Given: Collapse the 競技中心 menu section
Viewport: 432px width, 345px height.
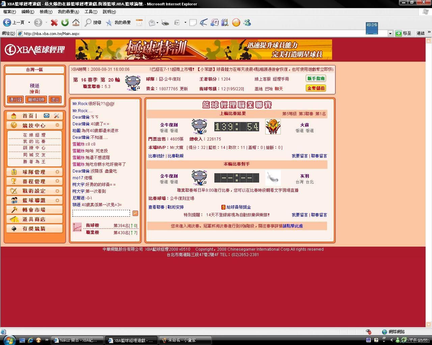Looking at the screenshot, I should (57, 125).
